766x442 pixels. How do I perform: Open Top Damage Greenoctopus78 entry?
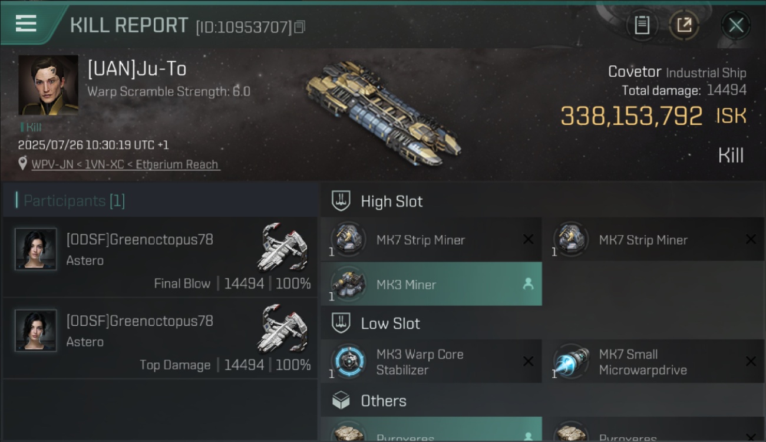tap(160, 338)
